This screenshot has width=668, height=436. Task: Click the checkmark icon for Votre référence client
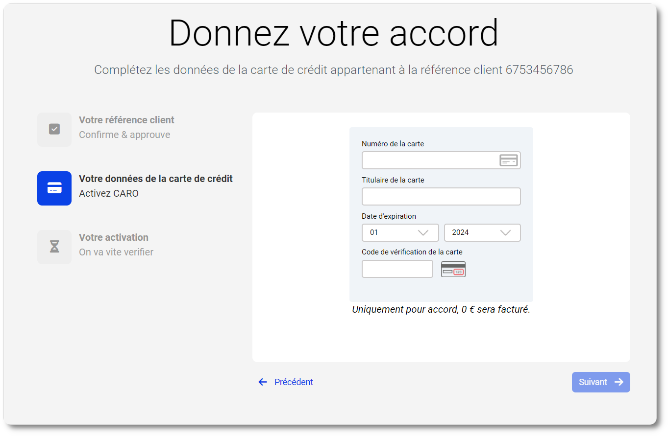[x=54, y=130]
